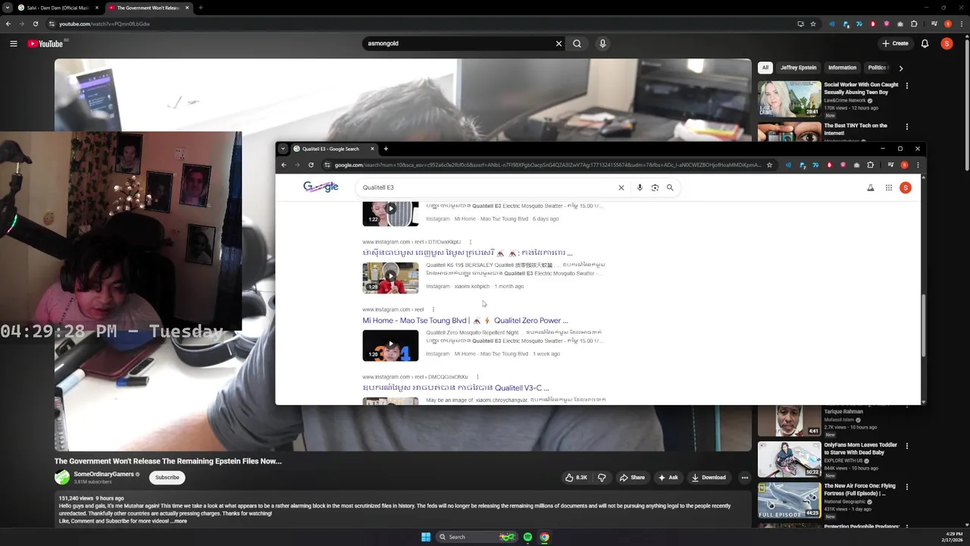The image size is (970, 546).
Task: Open options for Best TINY Tech video
Action: [906, 127]
